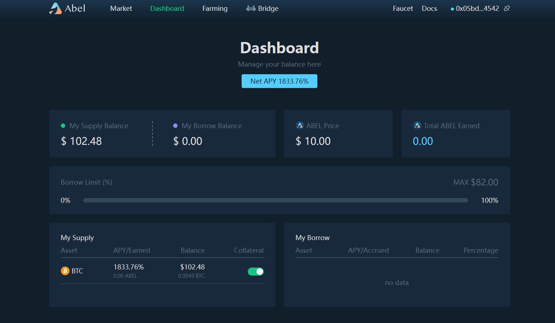Click the bridge icon beside Bridge

251,8
